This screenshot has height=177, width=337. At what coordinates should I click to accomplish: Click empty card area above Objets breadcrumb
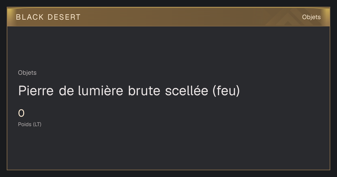click(x=168, y=48)
